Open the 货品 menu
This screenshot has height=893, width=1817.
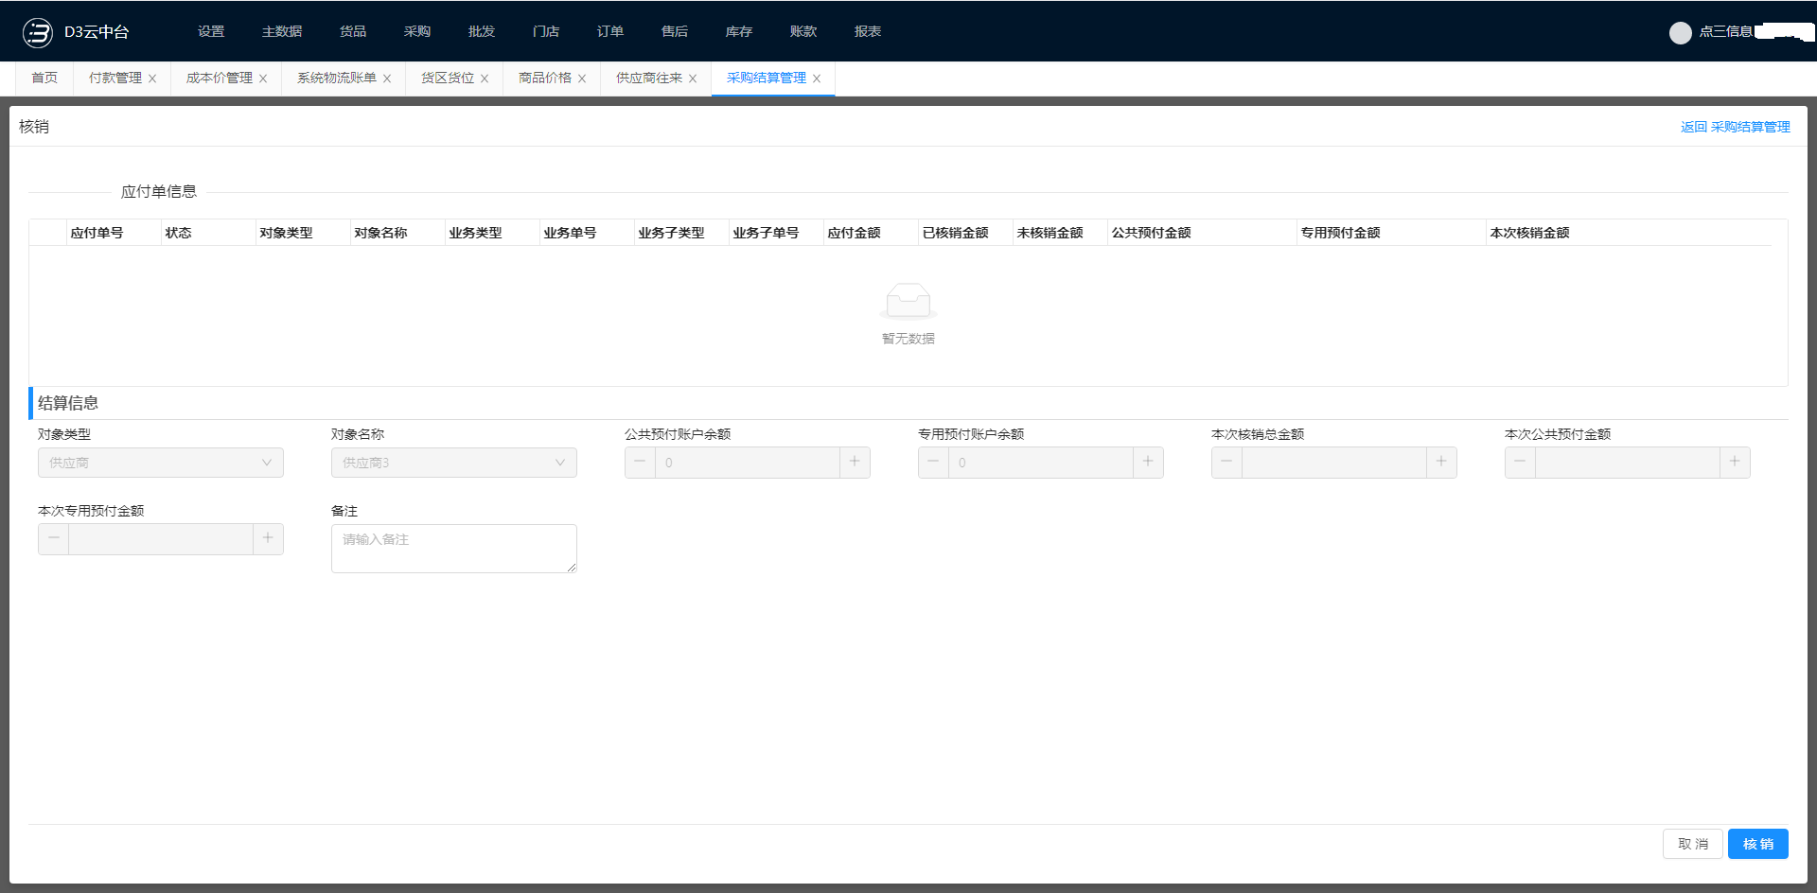(x=353, y=31)
